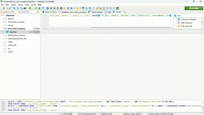Open the user manager icon
The image size is (204, 115).
[x=36, y=8]
